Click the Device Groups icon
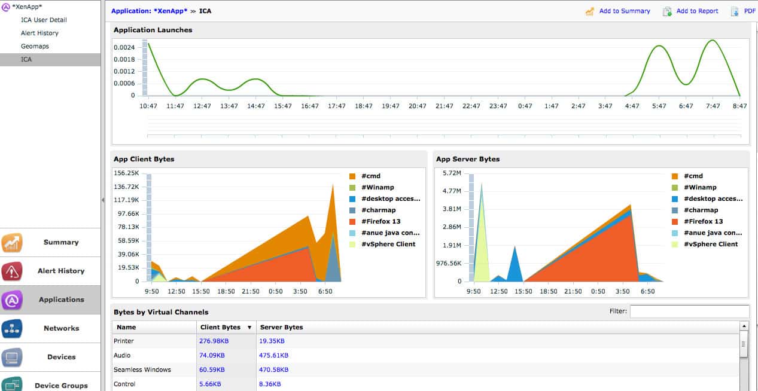This screenshot has height=391, width=758. pos(12,384)
